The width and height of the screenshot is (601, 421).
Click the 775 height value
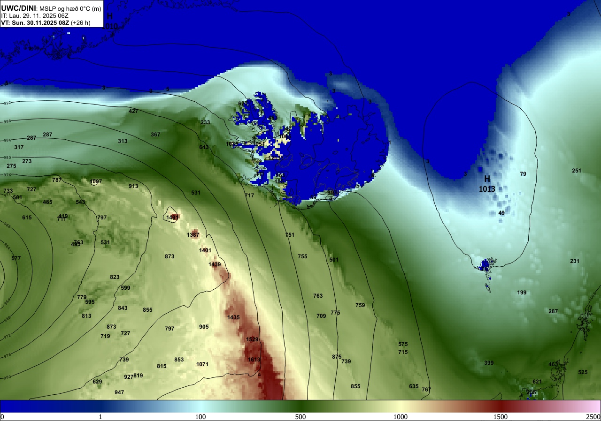pos(335,313)
